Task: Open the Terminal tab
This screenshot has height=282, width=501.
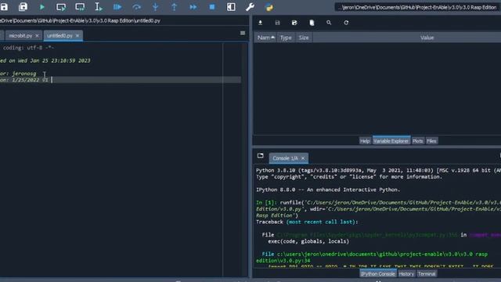Action: click(427, 273)
